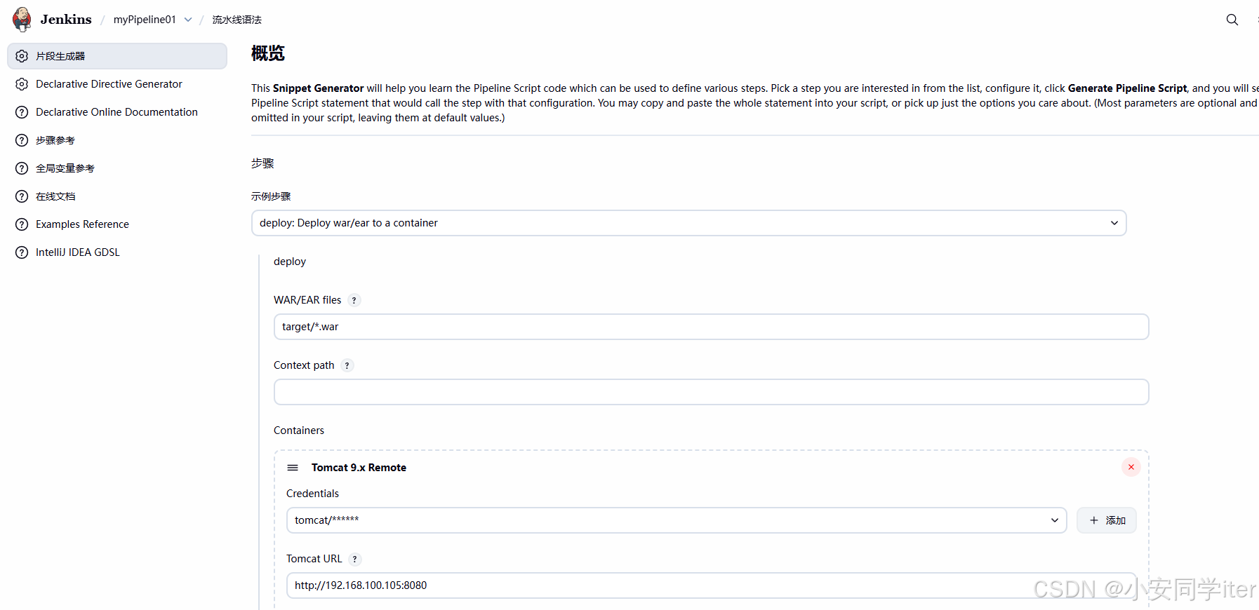Click the 添加 credentials button

[1107, 520]
